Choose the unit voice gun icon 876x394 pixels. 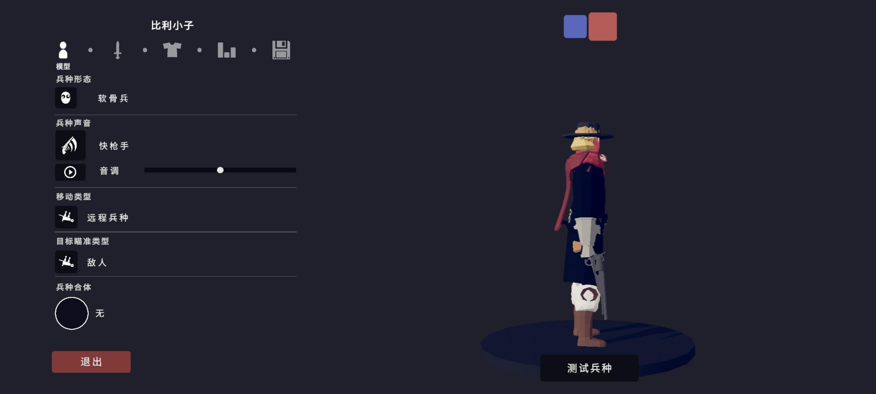click(x=70, y=146)
